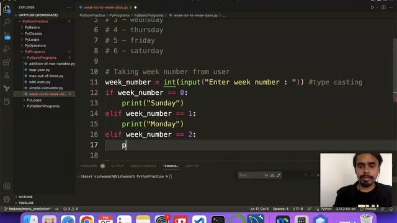Click PyBasicPrograms in the breadcrumb path
Screen dimensions: 397x223
pos(149,15)
